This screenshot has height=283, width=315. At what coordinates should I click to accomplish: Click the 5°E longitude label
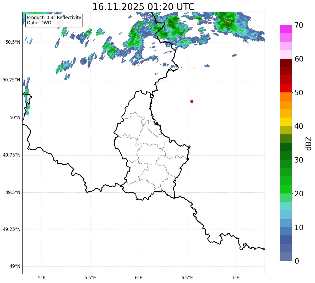(42, 278)
